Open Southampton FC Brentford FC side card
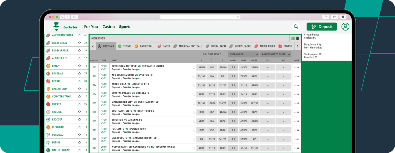Screen dimensions: 395x153 [327, 56]
